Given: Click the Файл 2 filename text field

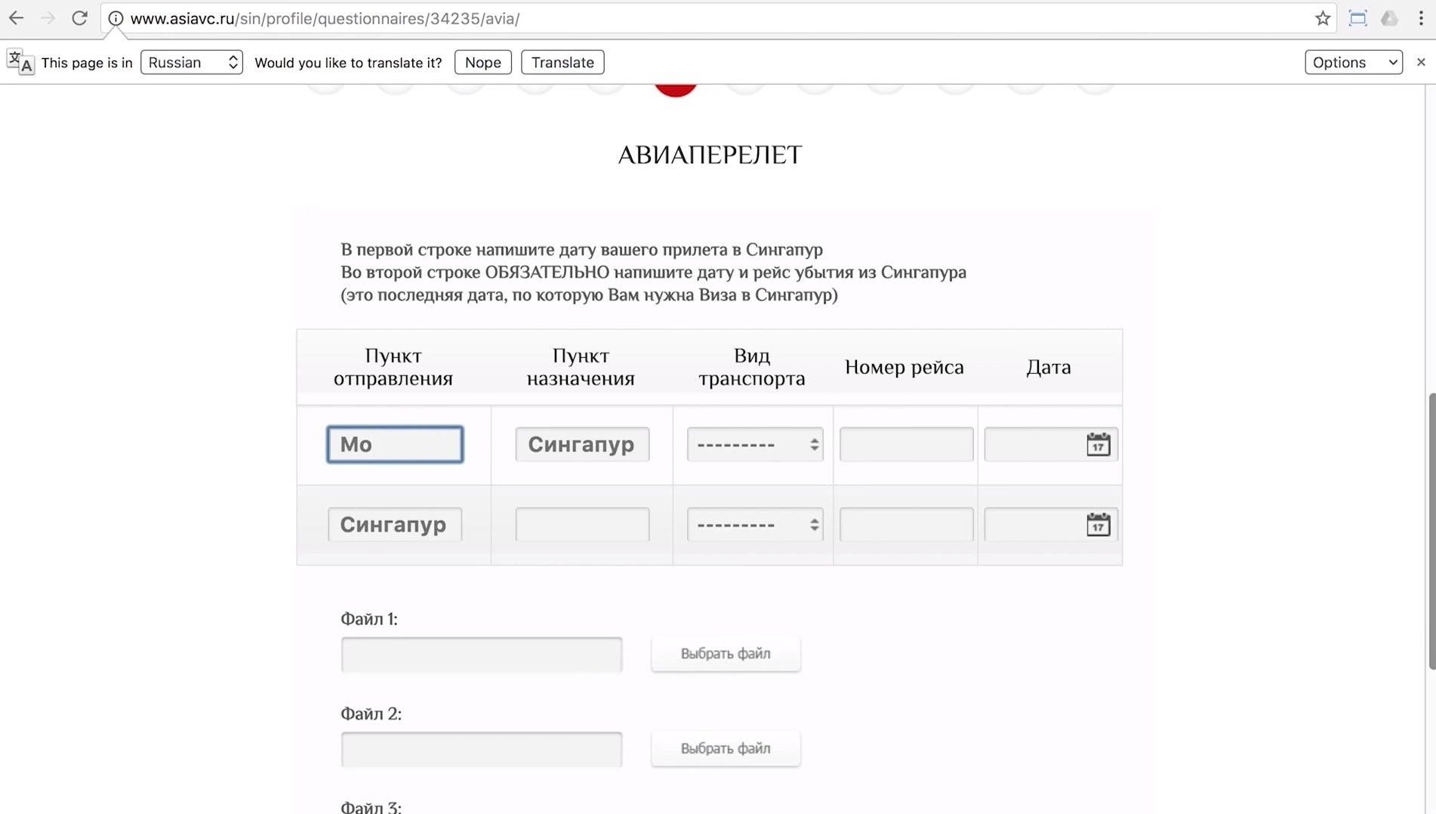Looking at the screenshot, I should pos(482,749).
